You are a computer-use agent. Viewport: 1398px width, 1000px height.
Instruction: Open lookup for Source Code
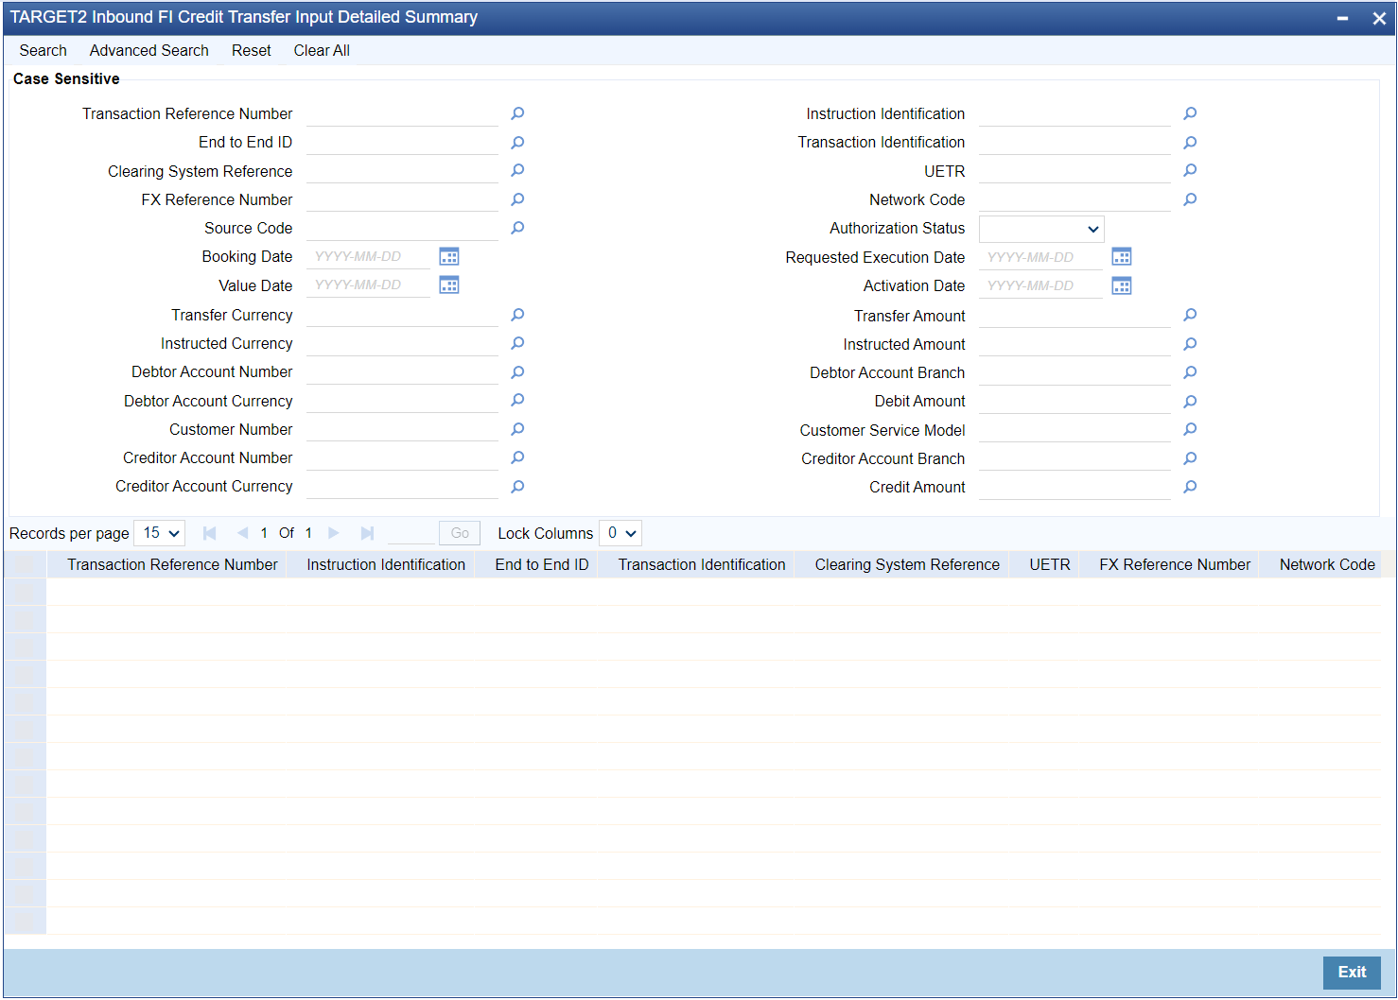click(x=517, y=228)
